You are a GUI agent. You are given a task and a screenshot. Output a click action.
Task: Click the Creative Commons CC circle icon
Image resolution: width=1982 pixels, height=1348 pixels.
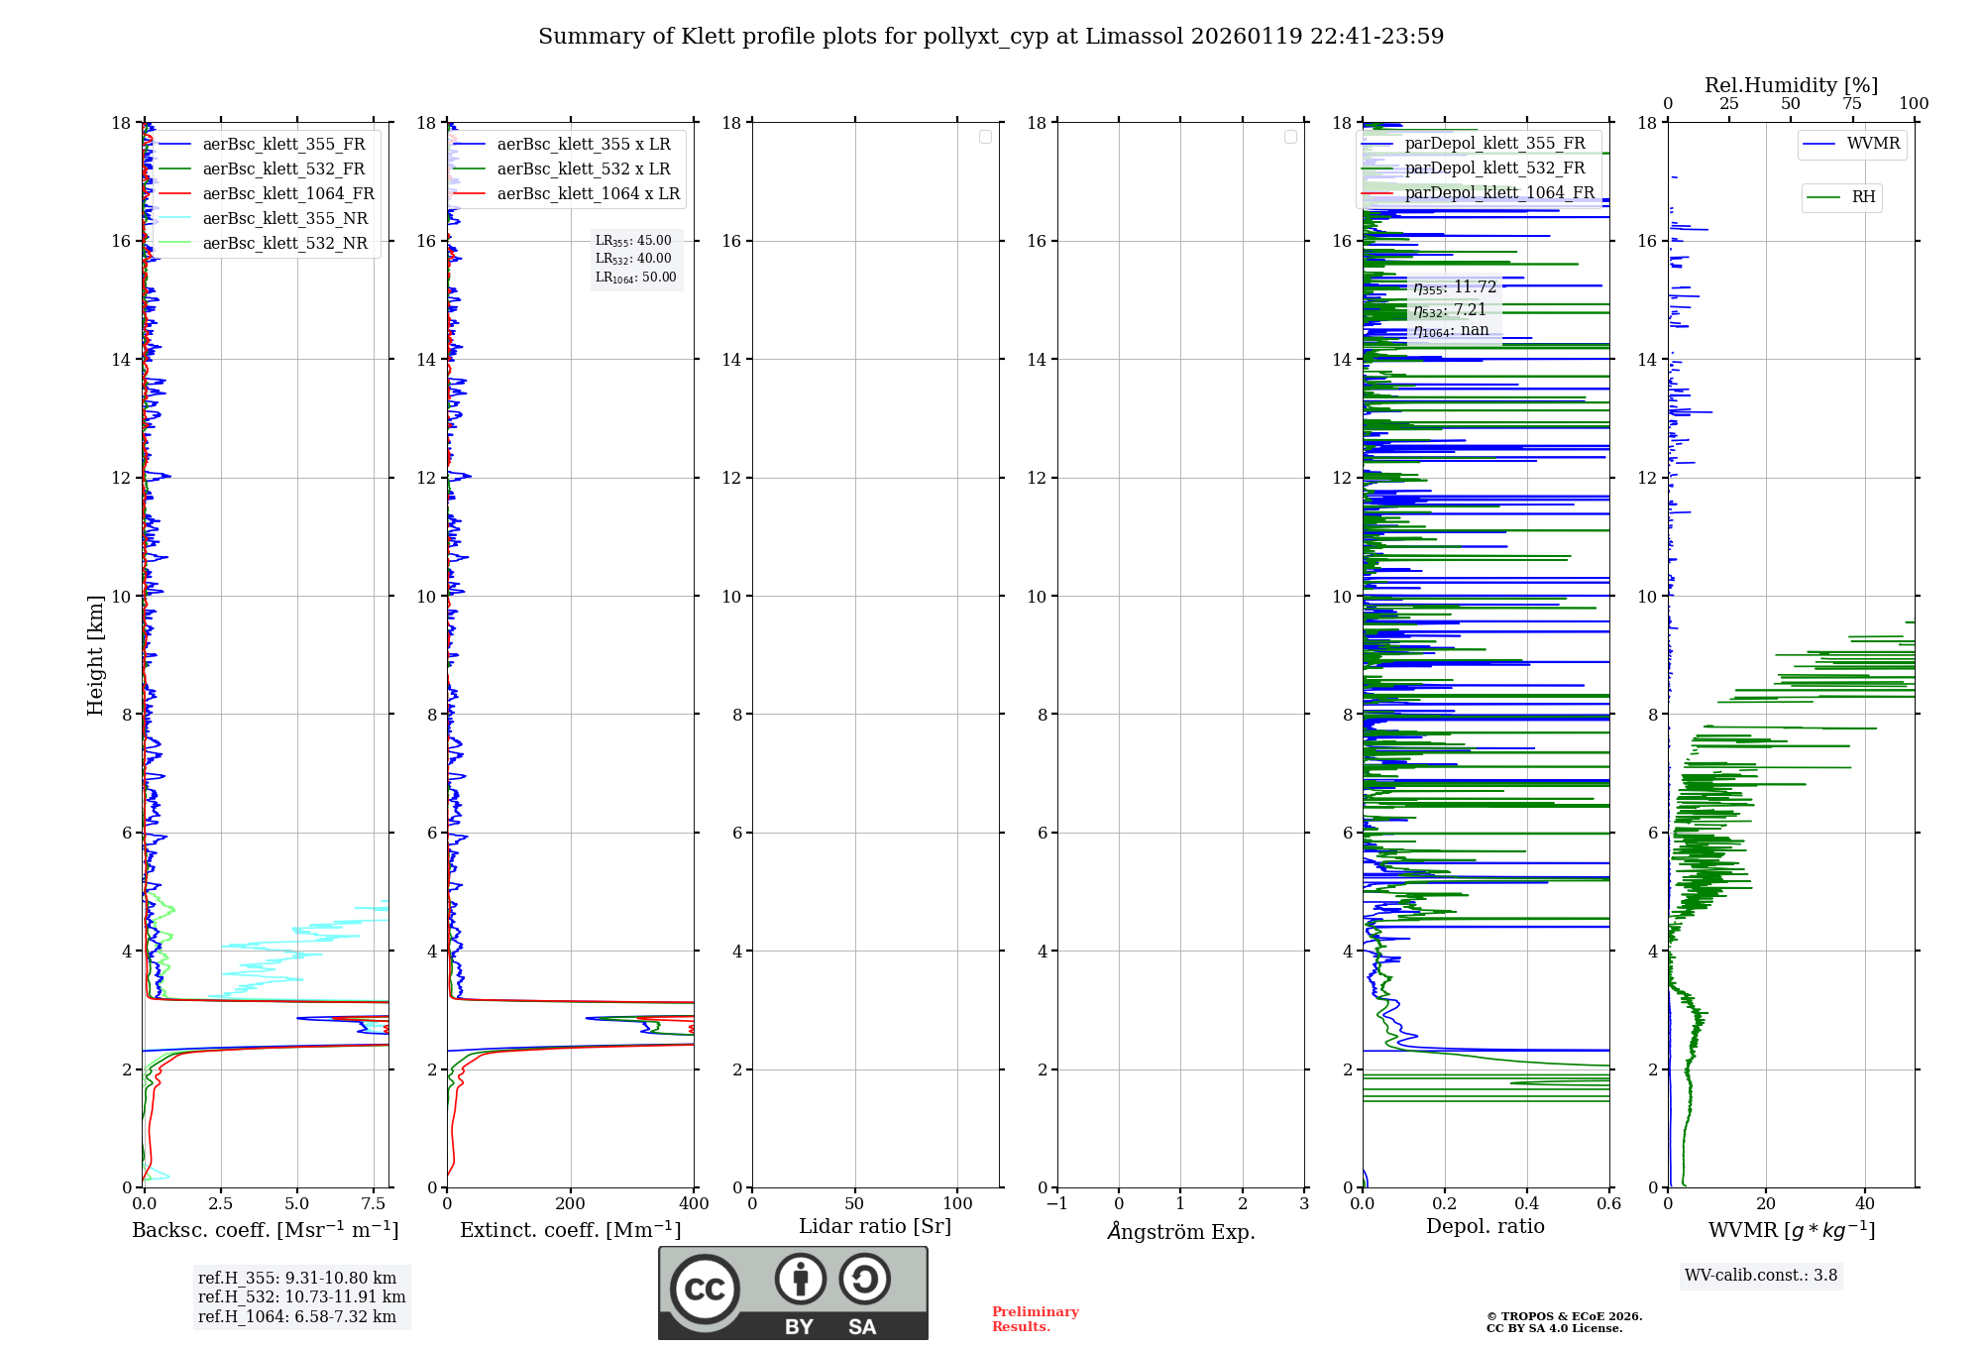[705, 1289]
